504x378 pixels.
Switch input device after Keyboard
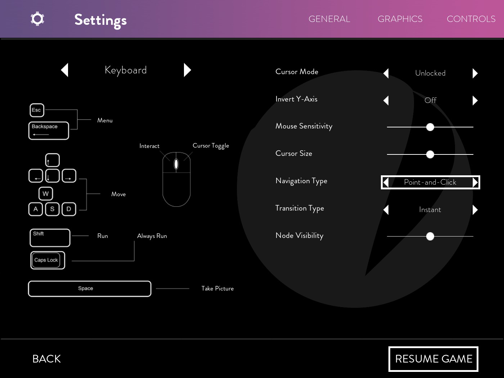(187, 70)
